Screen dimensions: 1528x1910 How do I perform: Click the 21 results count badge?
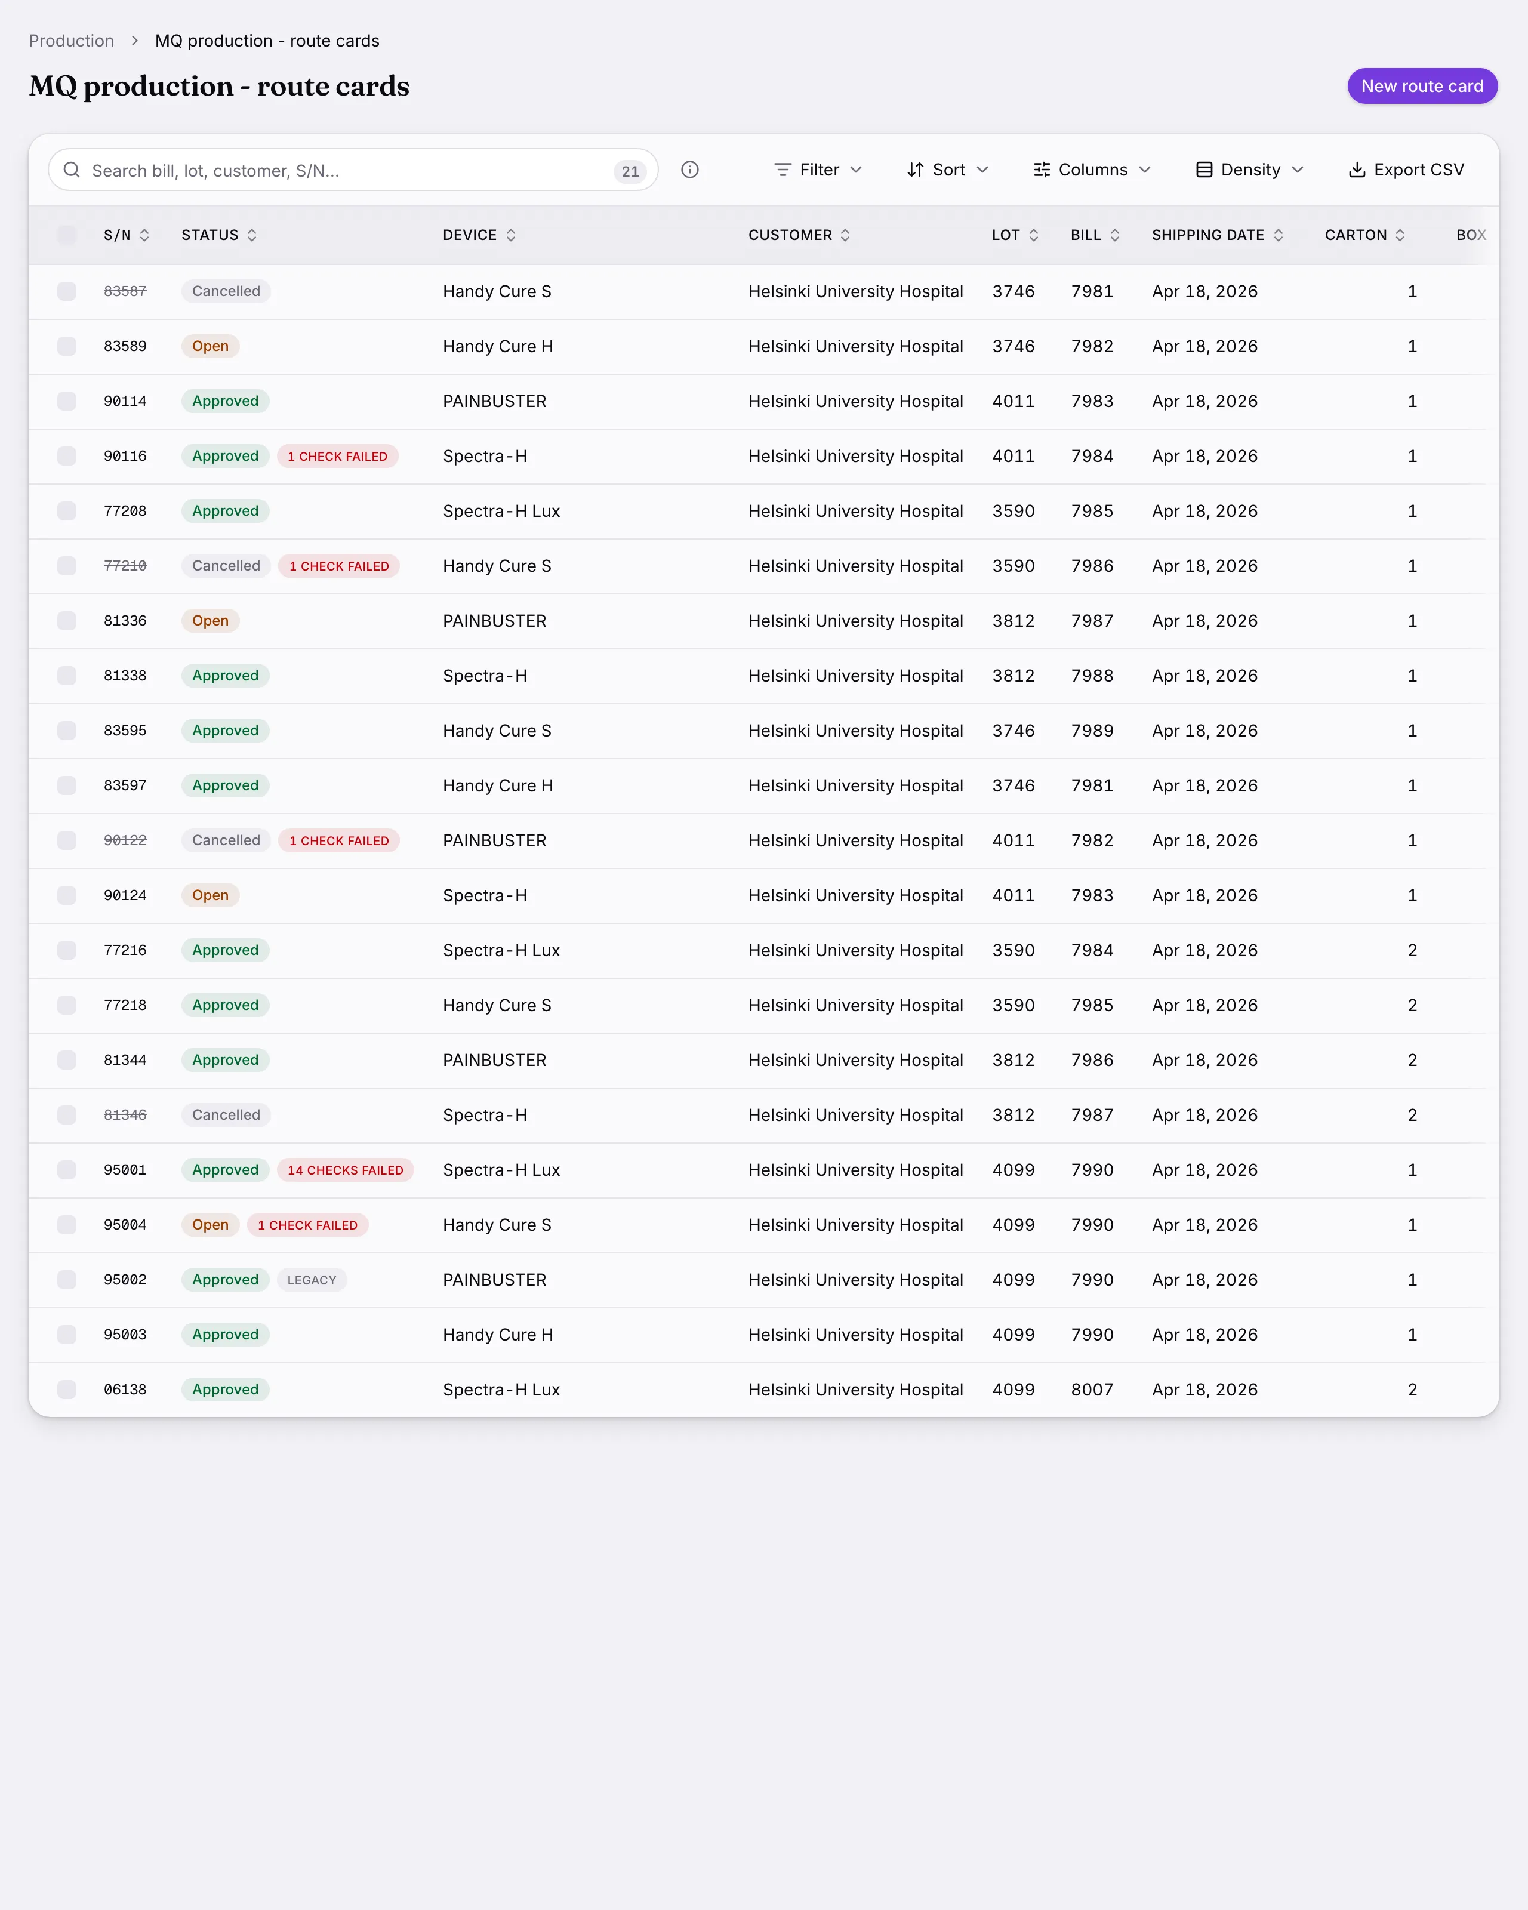point(630,171)
